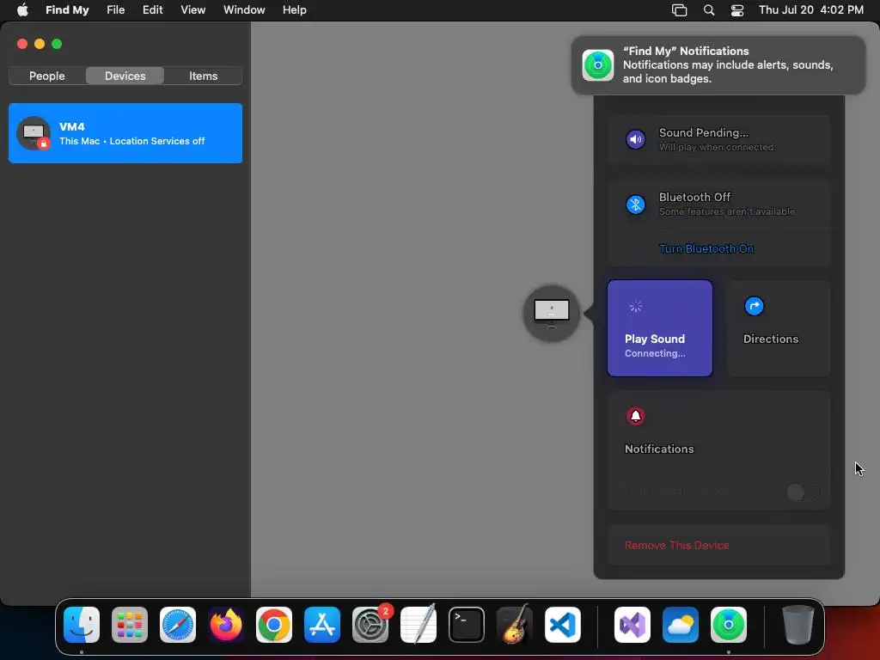Switch to the Items tab
The width and height of the screenshot is (880, 660).
[203, 76]
